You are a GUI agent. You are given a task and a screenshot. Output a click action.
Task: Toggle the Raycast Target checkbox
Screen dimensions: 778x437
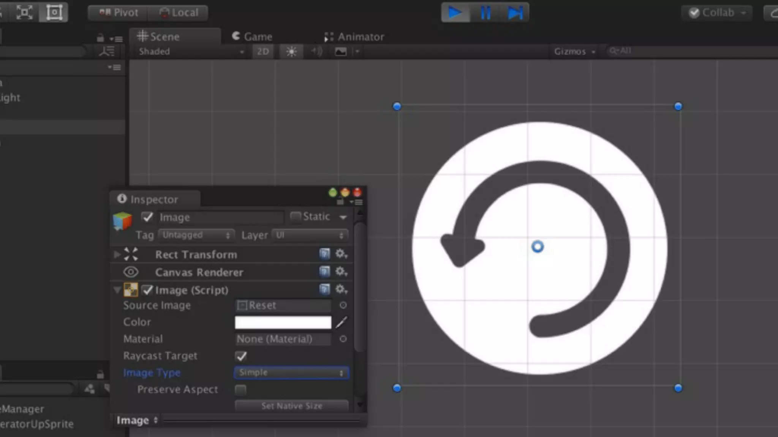[241, 356]
